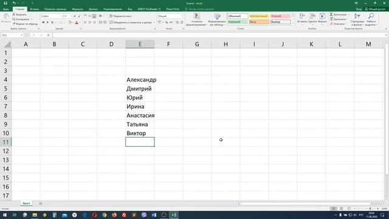Increase indent in the alignment group
389x219 pixels.
coord(105,23)
